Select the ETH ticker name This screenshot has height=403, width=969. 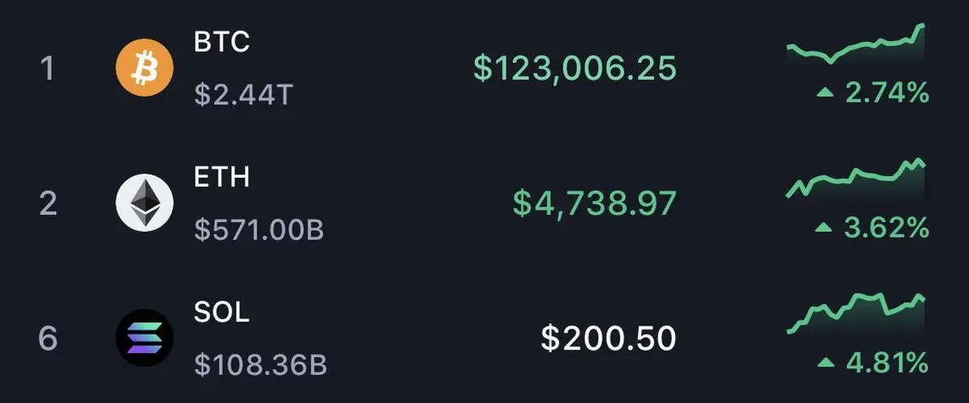pos(222,177)
